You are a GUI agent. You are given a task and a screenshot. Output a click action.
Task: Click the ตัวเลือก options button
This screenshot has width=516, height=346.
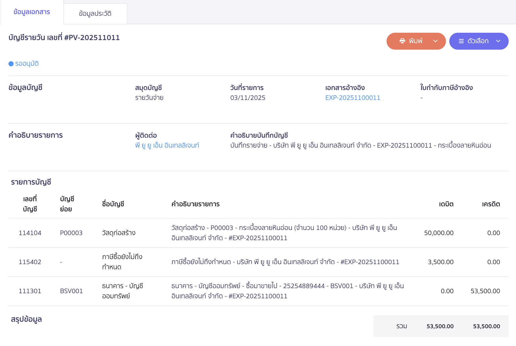(x=478, y=41)
